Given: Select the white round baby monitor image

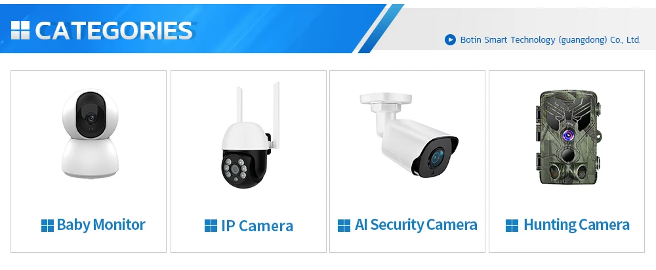Looking at the screenshot, I should tap(90, 135).
